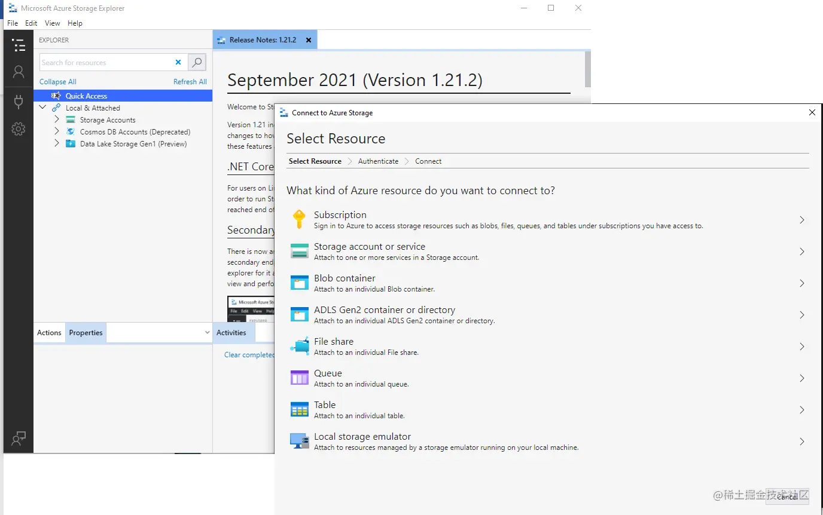Select the Blob container resource icon
This screenshot has width=823, height=515.
click(299, 282)
